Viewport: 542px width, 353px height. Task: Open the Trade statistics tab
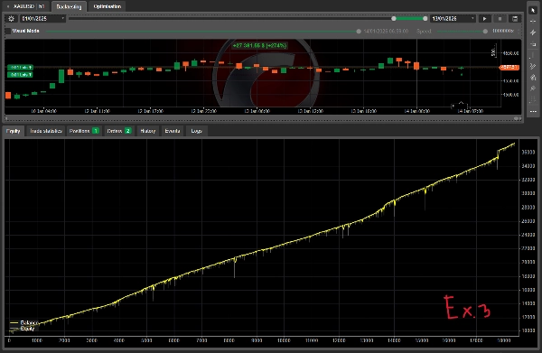tap(46, 131)
